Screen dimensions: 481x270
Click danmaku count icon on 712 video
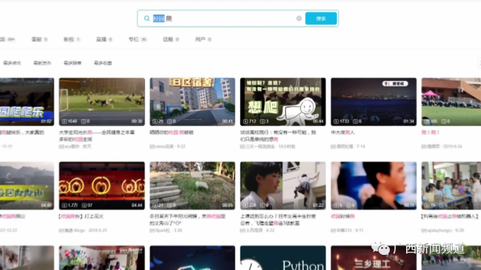coord(262,121)
